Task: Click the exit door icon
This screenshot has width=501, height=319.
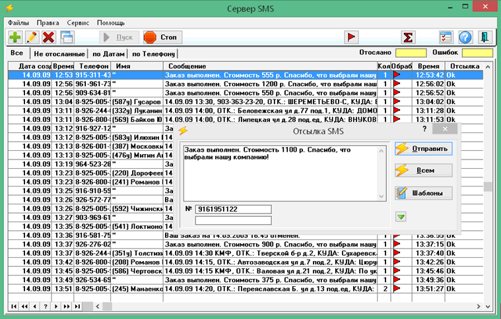Action: point(484,38)
